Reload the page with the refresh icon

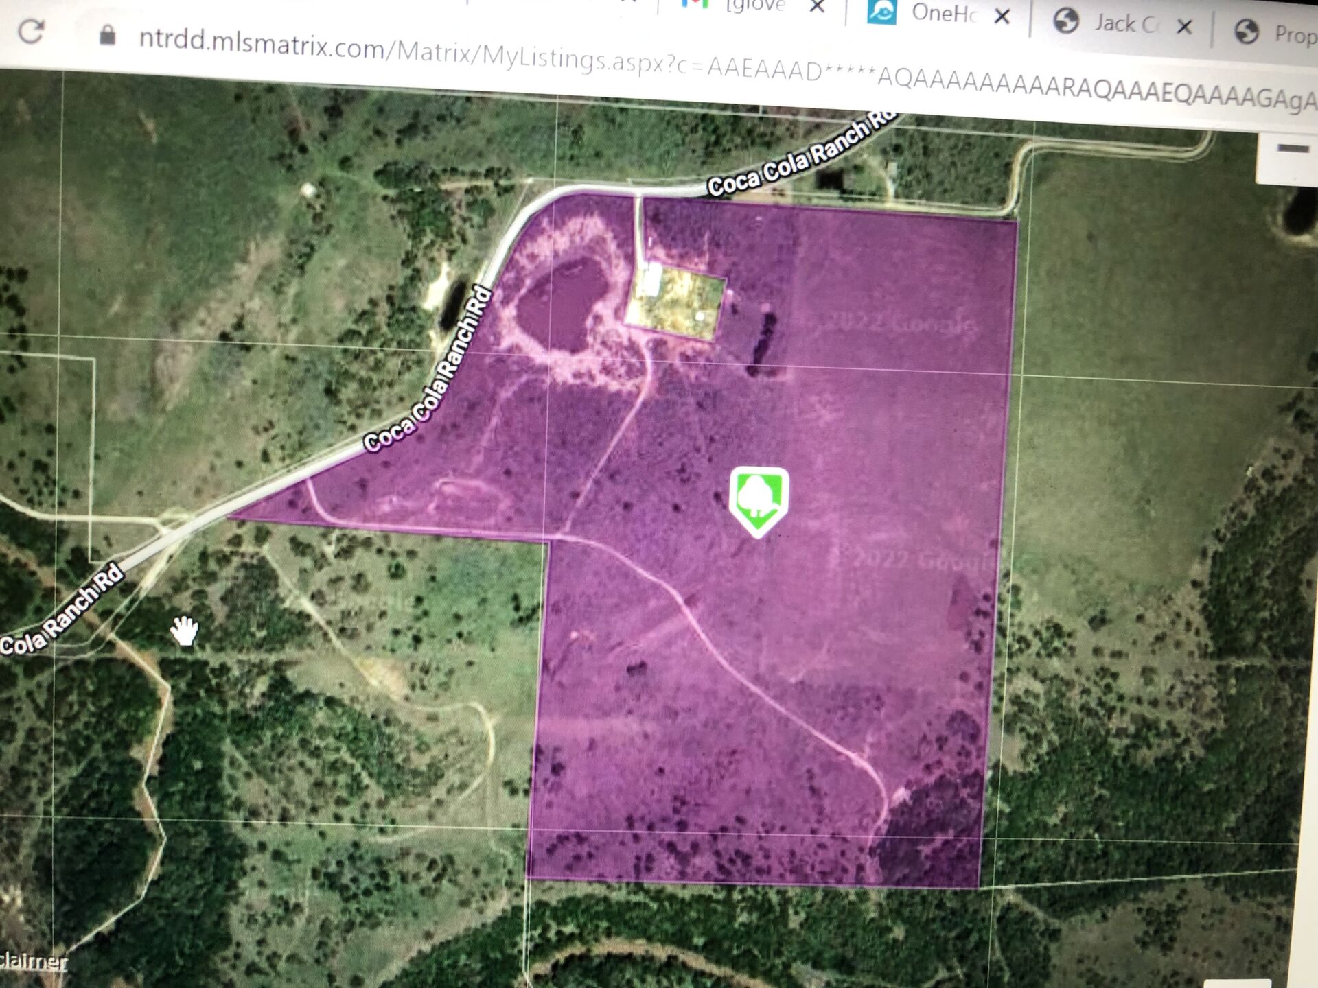click(x=31, y=30)
